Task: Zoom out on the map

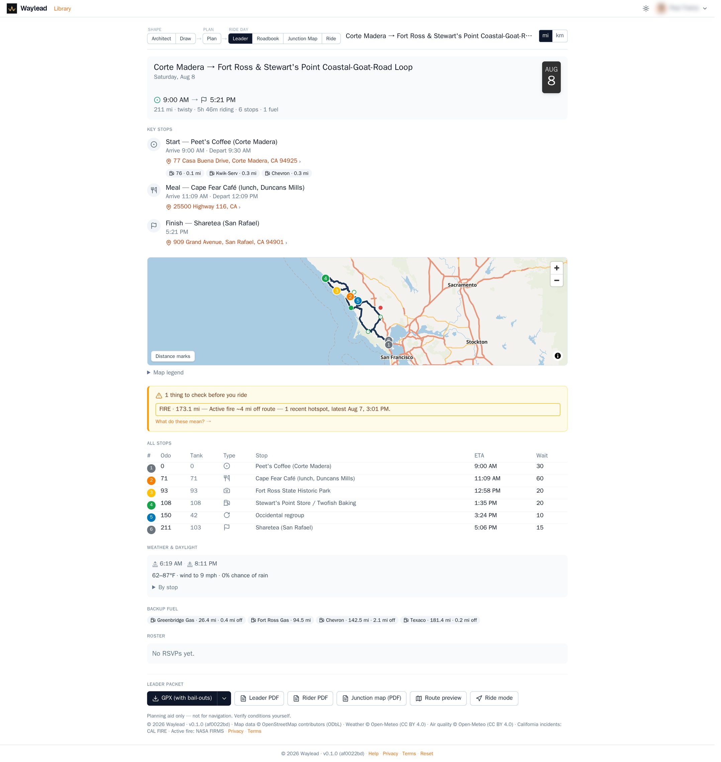Action: click(x=561, y=283)
